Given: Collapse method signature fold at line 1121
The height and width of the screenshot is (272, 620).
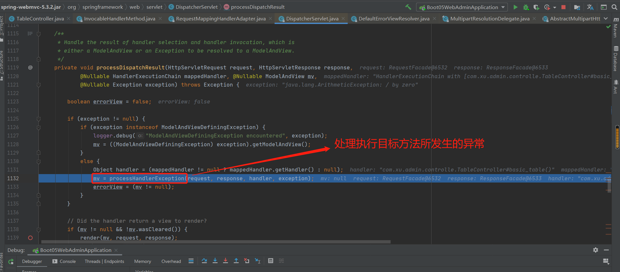Looking at the screenshot, I should point(39,85).
